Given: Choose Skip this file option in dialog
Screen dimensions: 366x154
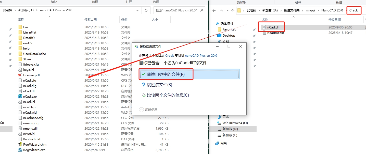Looking at the screenshot, I should [157, 85].
